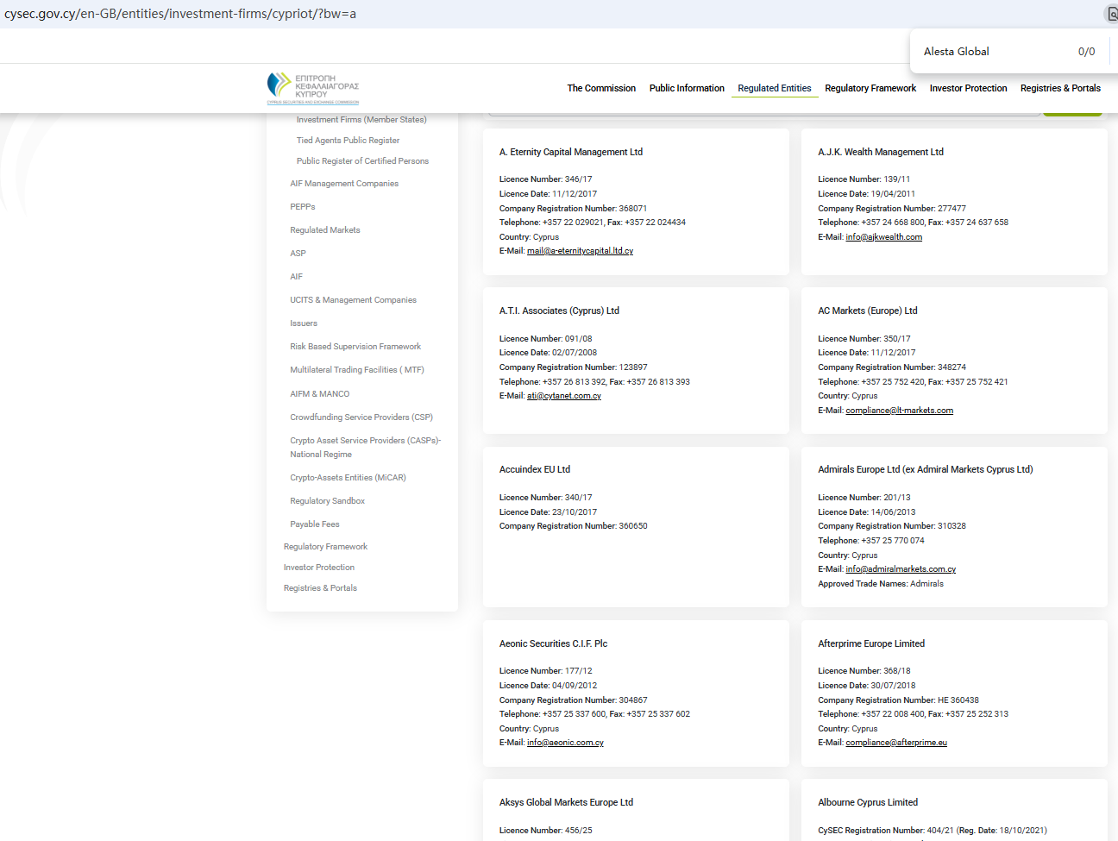Image resolution: width=1118 pixels, height=841 pixels.
Task: Select the Regulated Entities menu item
Action: pos(774,88)
